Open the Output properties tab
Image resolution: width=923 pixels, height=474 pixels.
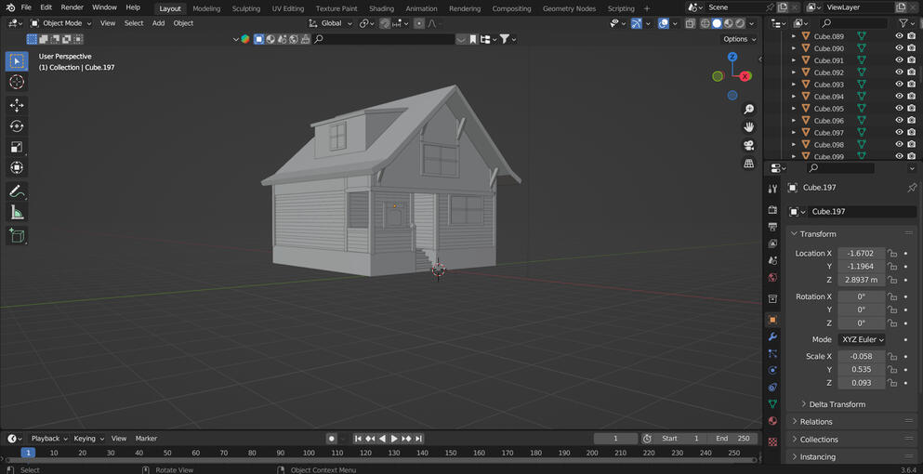coord(773,227)
